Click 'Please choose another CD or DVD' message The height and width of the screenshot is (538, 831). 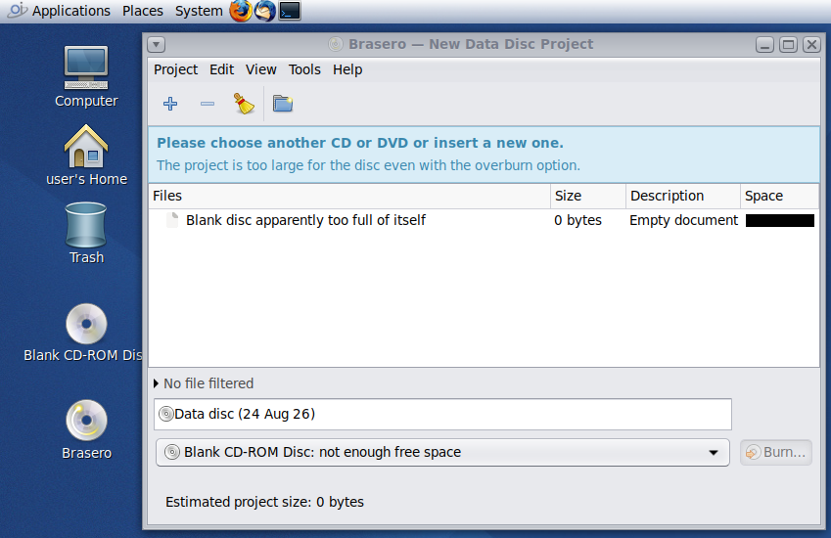(360, 143)
